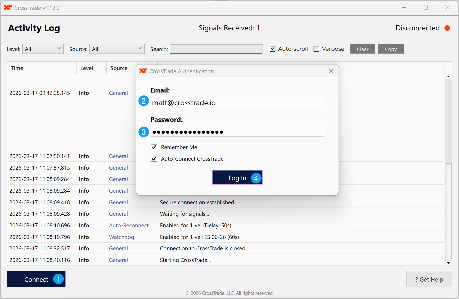The image size is (459, 299).
Task: Click the CrossTrade logo in the Authentication dialog
Action: coord(143,71)
